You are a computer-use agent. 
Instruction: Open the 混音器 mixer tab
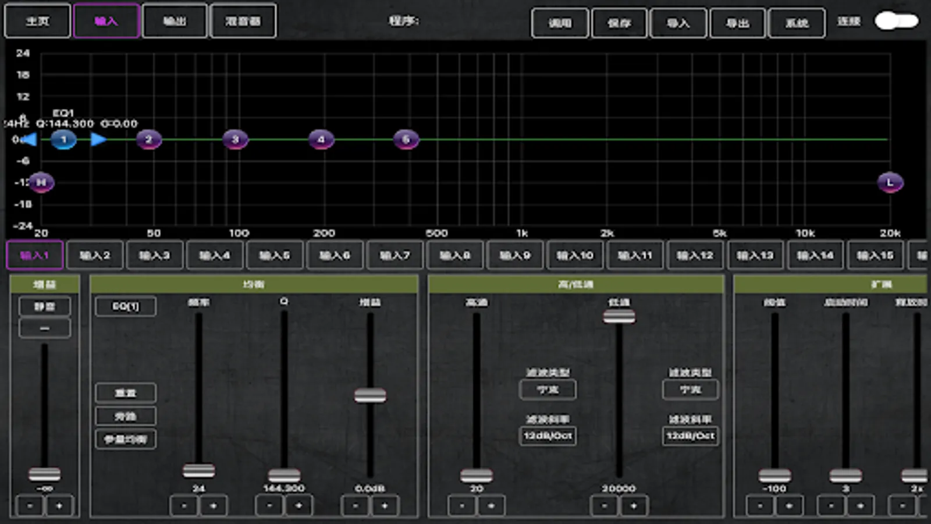(243, 21)
